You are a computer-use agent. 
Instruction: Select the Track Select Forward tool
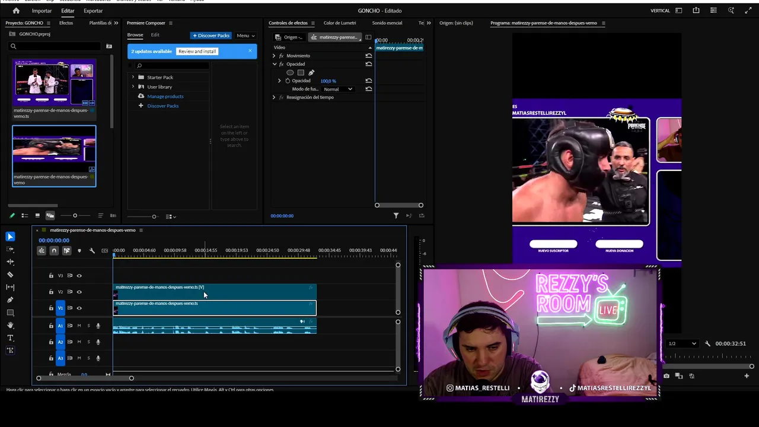[x=10, y=249]
